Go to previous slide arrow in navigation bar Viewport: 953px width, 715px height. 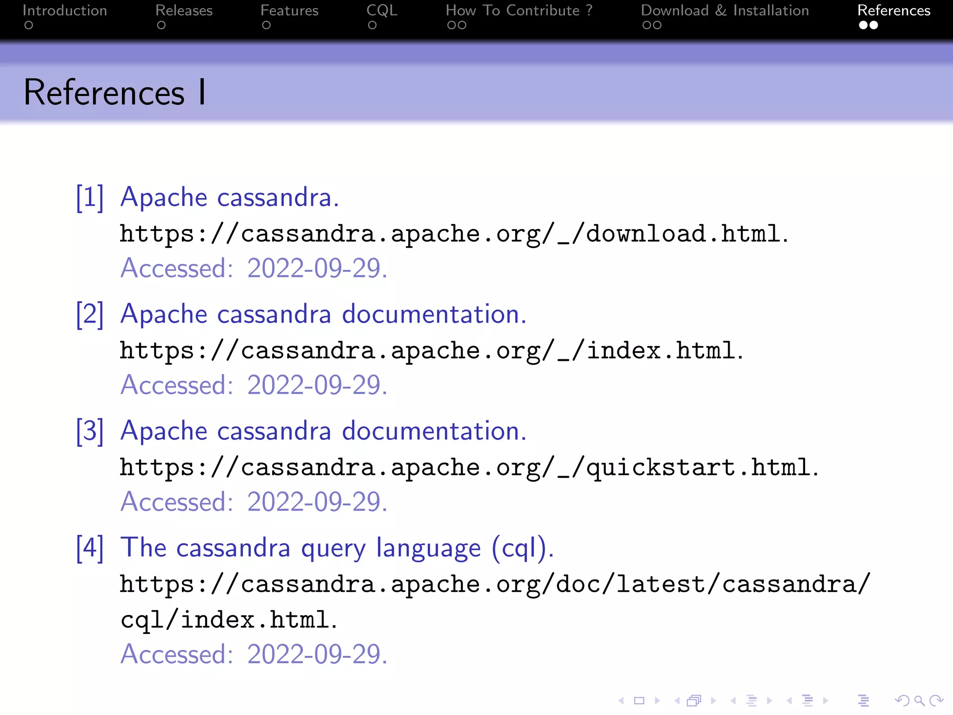pyautogui.click(x=621, y=701)
